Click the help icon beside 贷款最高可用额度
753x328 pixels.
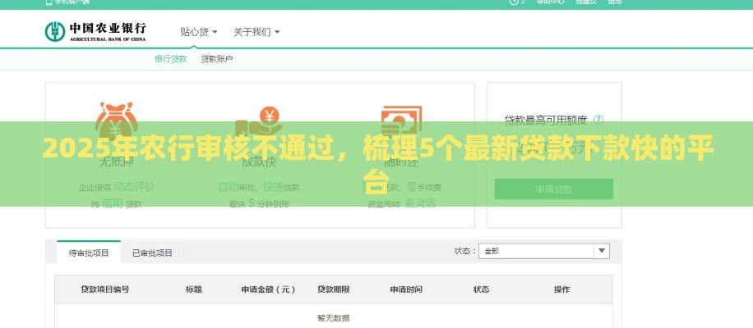[x=598, y=119]
